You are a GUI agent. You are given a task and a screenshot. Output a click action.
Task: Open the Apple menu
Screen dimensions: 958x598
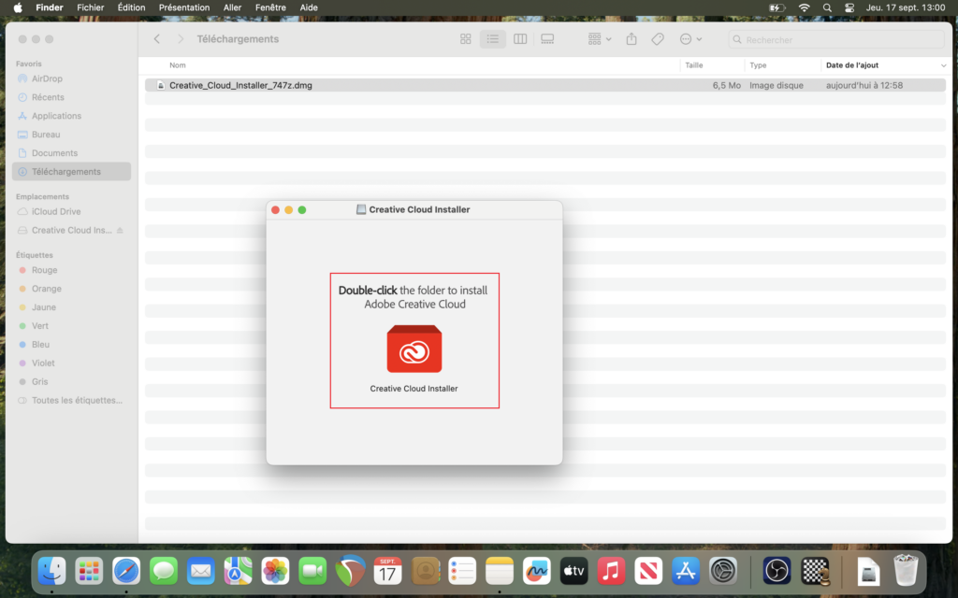(18, 7)
